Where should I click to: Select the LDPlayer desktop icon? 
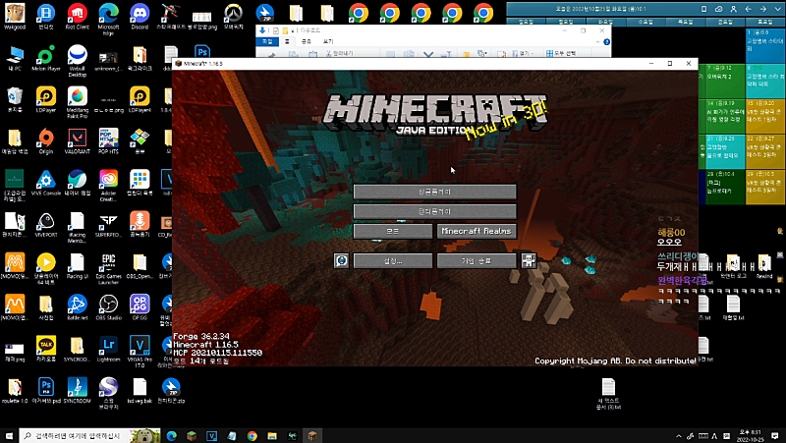coord(46,100)
